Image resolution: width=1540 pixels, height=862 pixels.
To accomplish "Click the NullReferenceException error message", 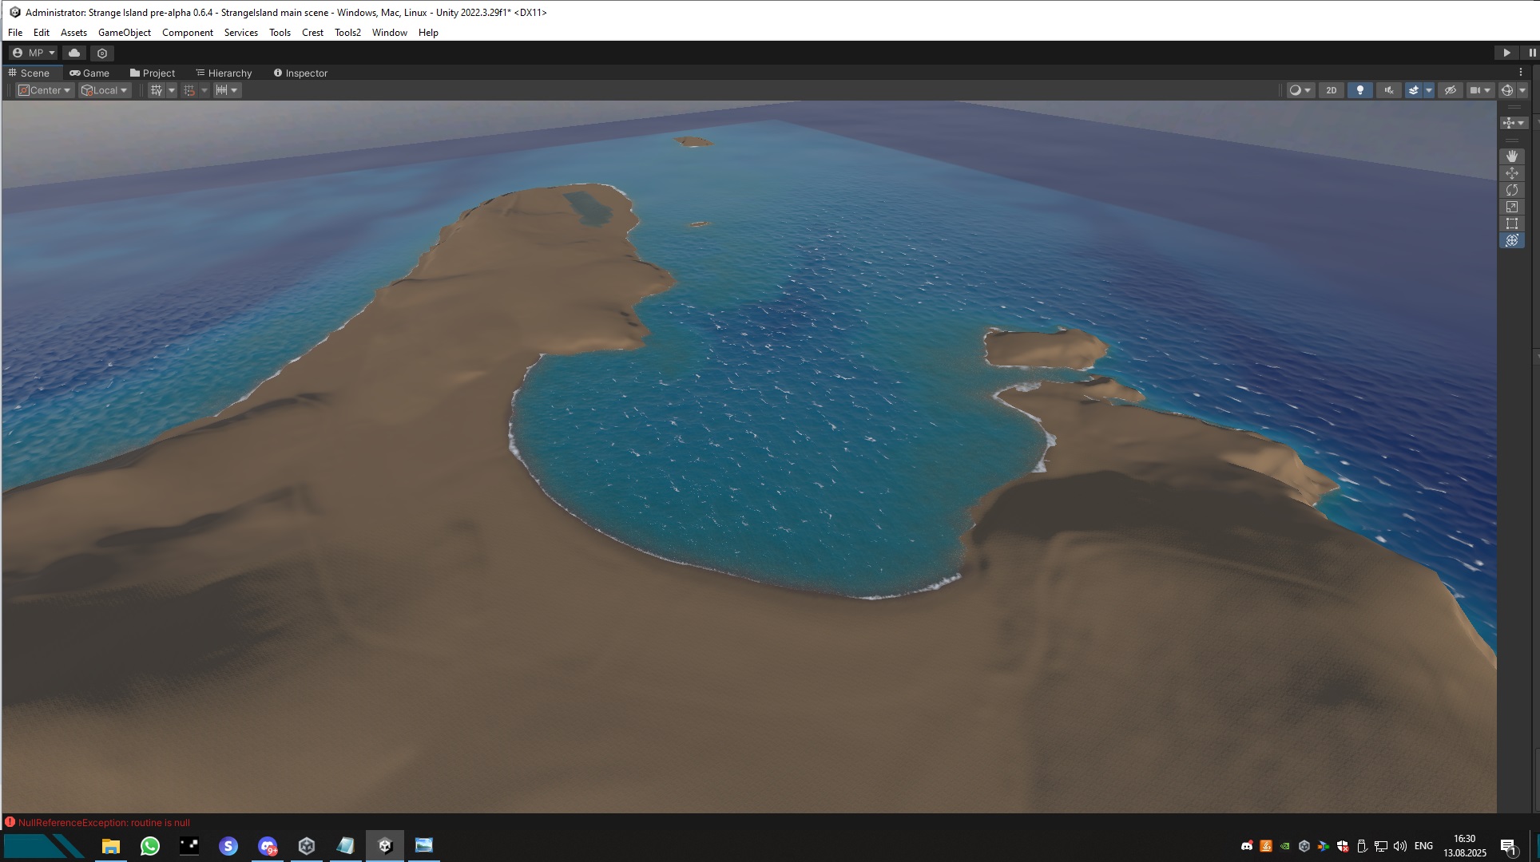I will tap(104, 822).
